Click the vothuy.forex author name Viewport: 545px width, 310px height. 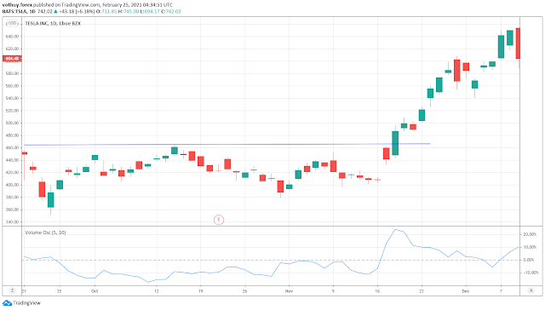pyautogui.click(x=16, y=5)
